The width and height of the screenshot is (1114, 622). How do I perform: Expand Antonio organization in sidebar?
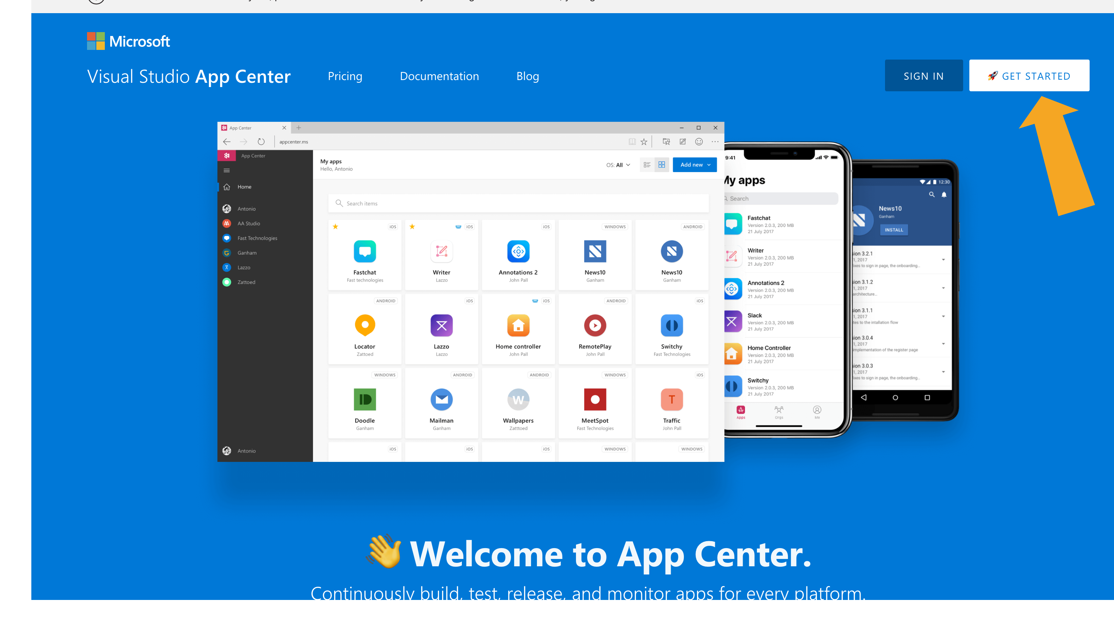click(246, 208)
